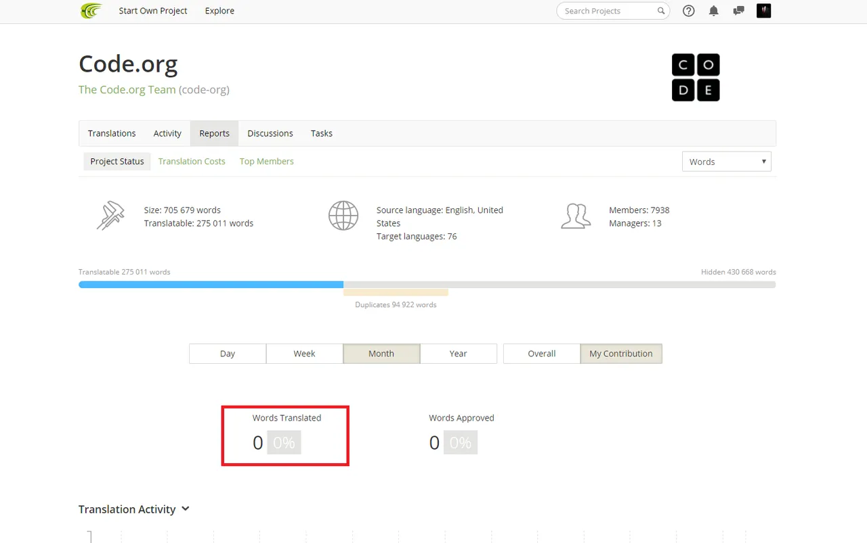867x543 pixels.
Task: Open the Translation Costs report
Action: click(x=192, y=161)
